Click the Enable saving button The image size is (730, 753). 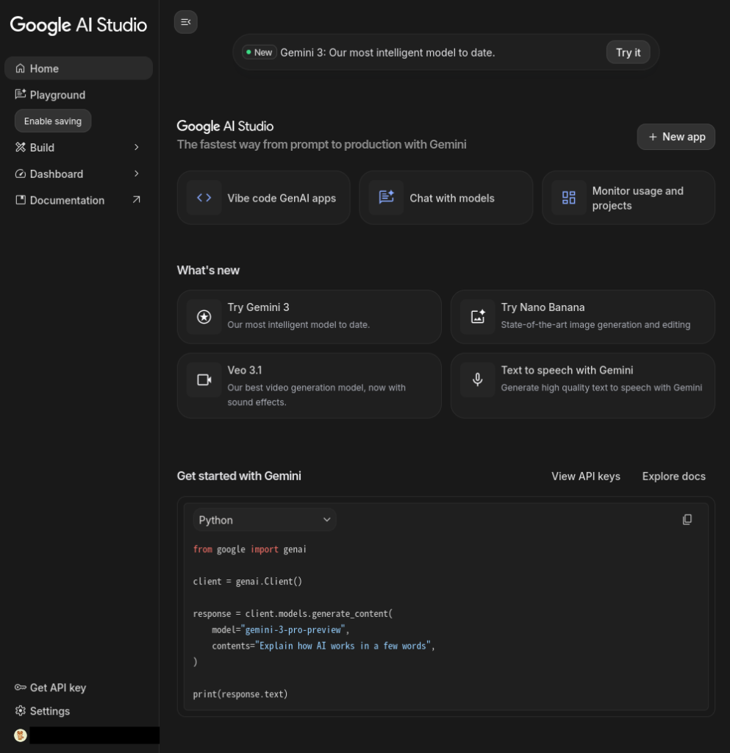coord(53,121)
